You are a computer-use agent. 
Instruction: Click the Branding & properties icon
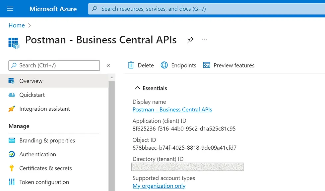click(12, 140)
